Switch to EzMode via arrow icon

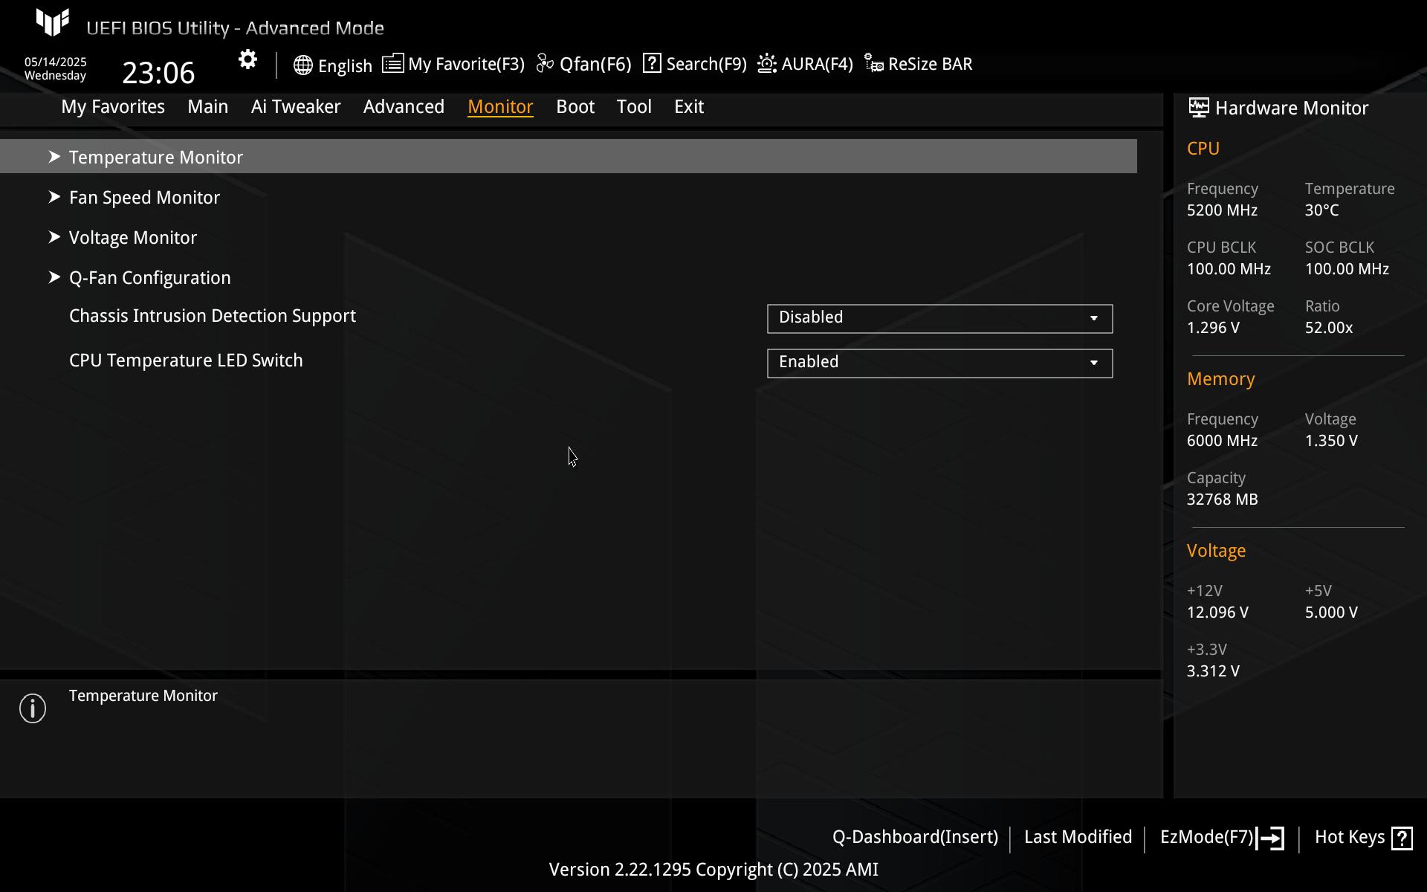coord(1270,838)
